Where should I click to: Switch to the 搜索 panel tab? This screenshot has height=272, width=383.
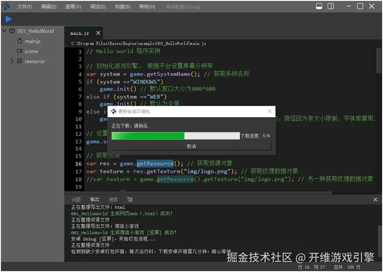tap(113, 199)
